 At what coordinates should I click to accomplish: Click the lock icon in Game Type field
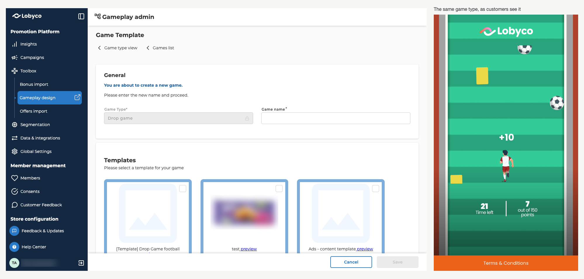[247, 118]
